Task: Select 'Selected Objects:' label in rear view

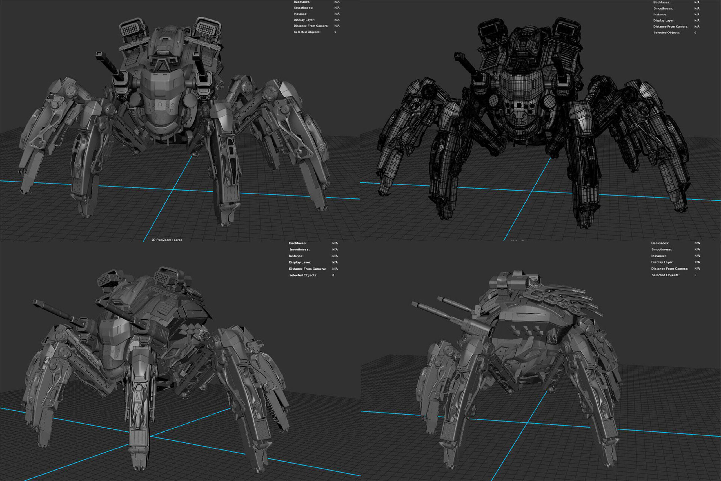Action: 666,275
